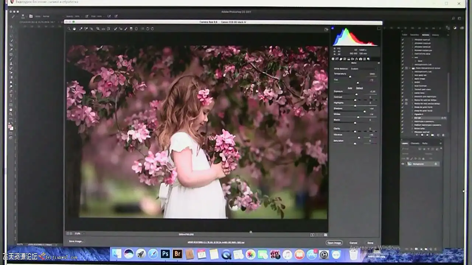Screen dimensions: 472x265
Task: Switch to the Swatches tab
Action: [414, 35]
